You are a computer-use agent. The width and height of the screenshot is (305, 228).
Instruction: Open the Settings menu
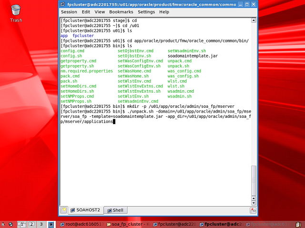pyautogui.click(x=146, y=12)
